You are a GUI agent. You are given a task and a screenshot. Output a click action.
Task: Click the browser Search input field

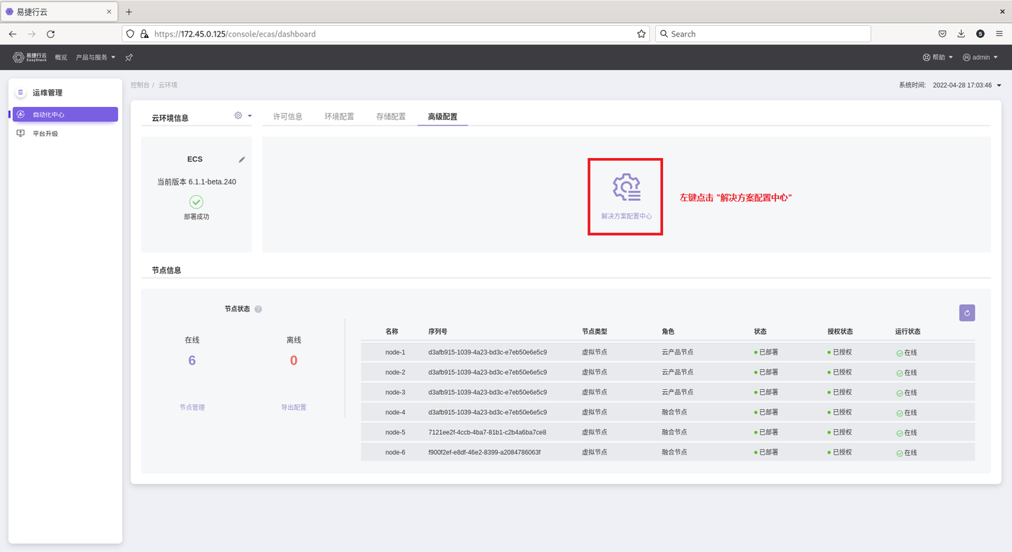[x=763, y=34]
